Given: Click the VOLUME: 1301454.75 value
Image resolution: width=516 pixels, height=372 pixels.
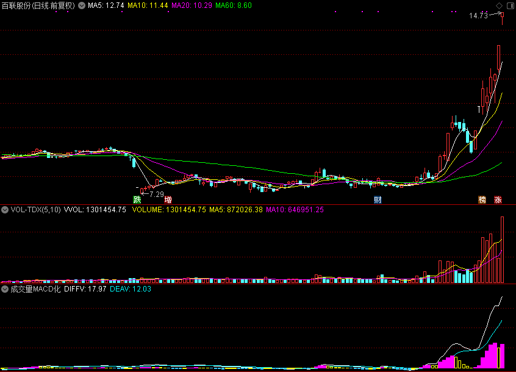Looking at the screenshot, I should tap(169, 210).
